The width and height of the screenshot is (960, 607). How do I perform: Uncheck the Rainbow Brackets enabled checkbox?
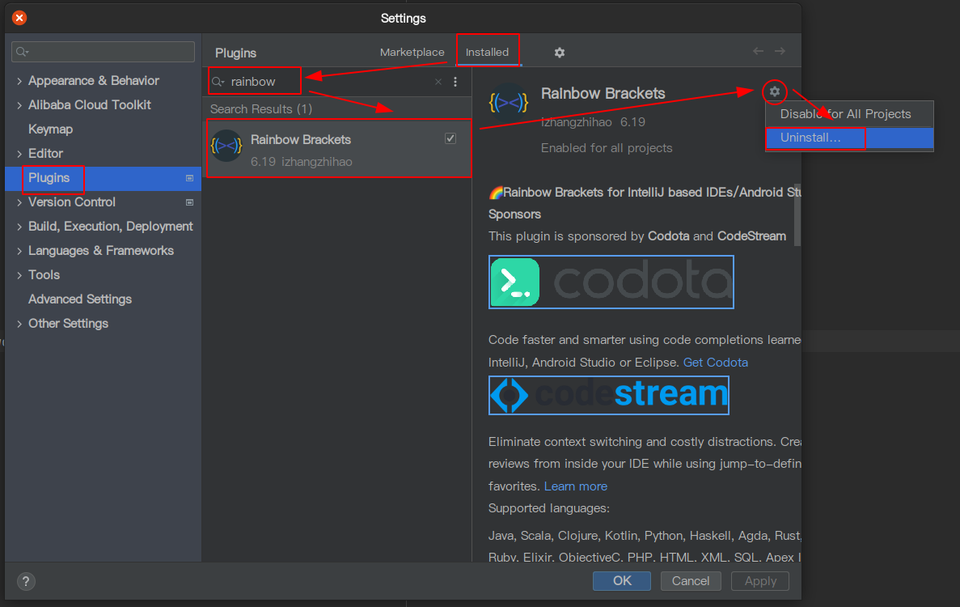coord(450,138)
